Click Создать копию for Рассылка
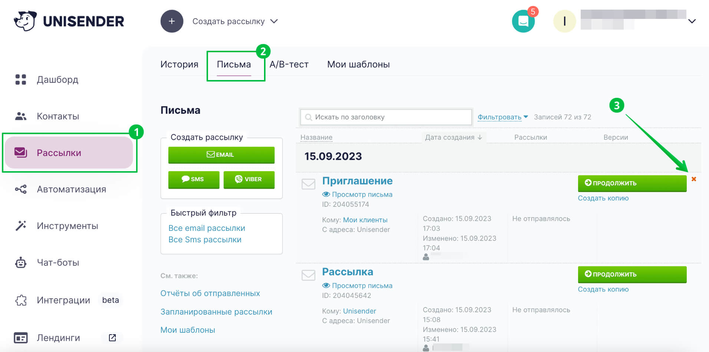Screen dimensions: 709x352 [x=603, y=289]
